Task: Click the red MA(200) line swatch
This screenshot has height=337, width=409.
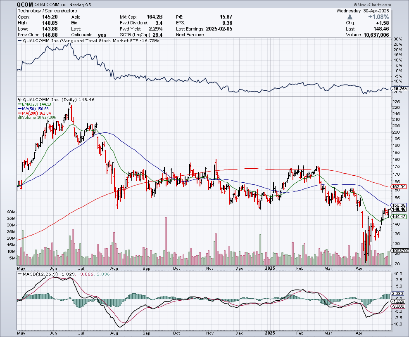Action: pos(19,113)
